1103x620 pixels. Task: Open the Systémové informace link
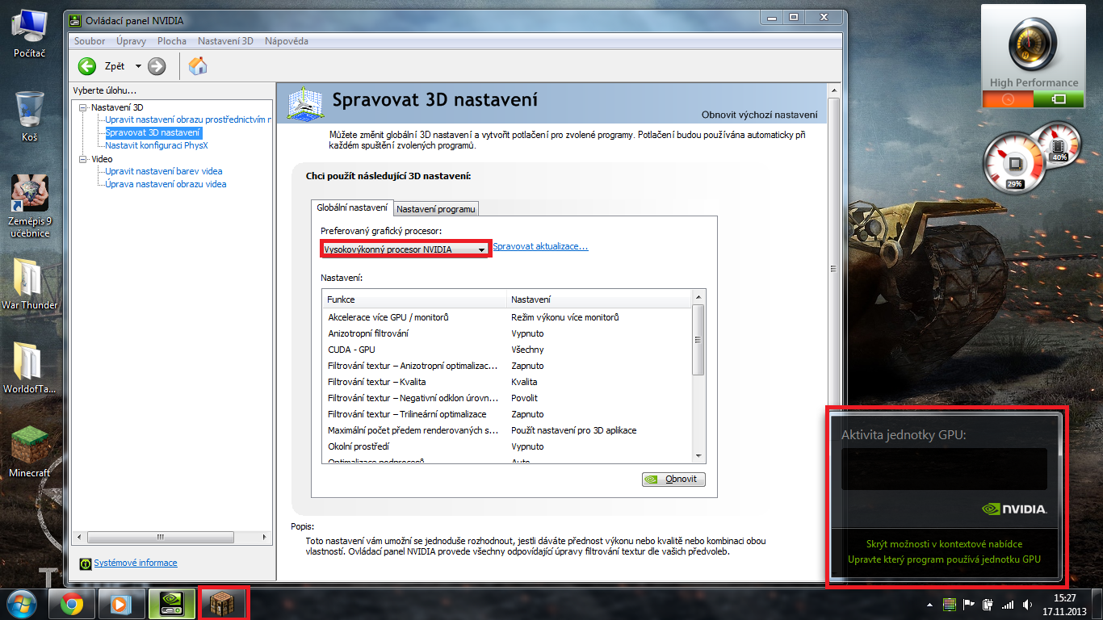[x=136, y=563]
